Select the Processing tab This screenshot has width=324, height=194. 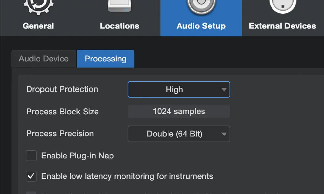point(106,59)
